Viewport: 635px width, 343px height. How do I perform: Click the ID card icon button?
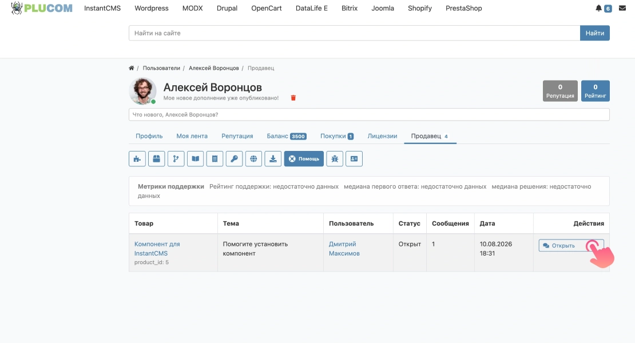click(x=354, y=158)
